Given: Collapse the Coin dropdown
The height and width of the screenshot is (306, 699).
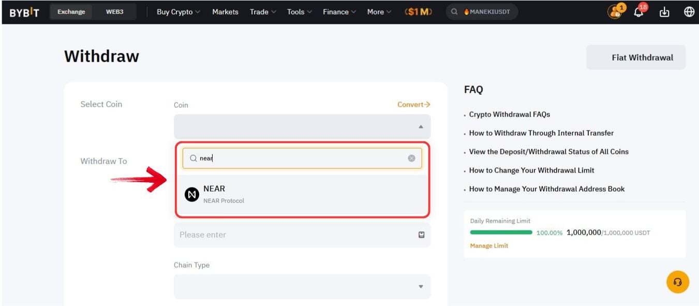Looking at the screenshot, I should tap(302, 127).
